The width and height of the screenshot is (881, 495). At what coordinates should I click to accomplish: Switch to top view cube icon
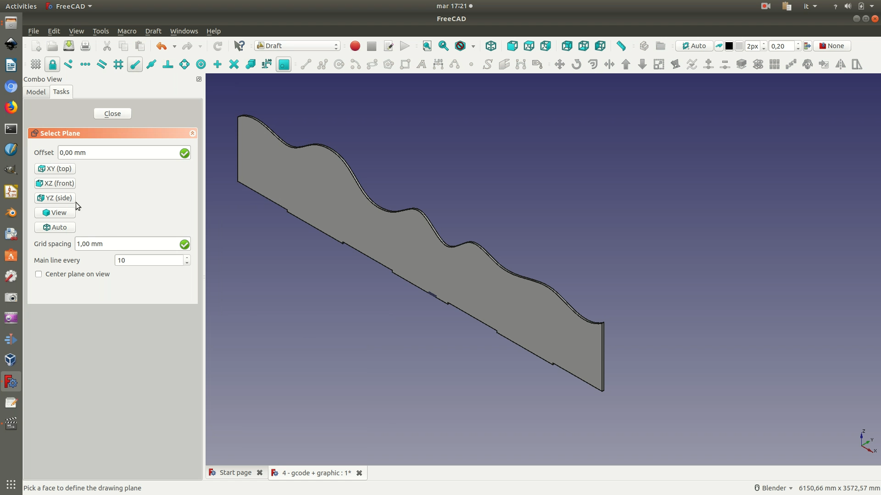point(529,46)
